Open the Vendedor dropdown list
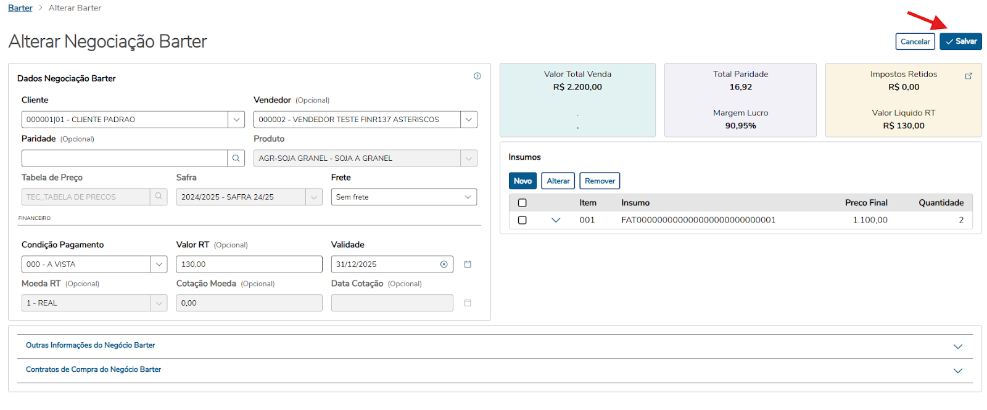This screenshot has height=410, width=987. point(469,120)
